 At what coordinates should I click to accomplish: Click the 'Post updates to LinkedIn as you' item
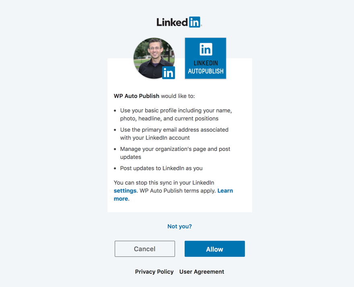[161, 168]
